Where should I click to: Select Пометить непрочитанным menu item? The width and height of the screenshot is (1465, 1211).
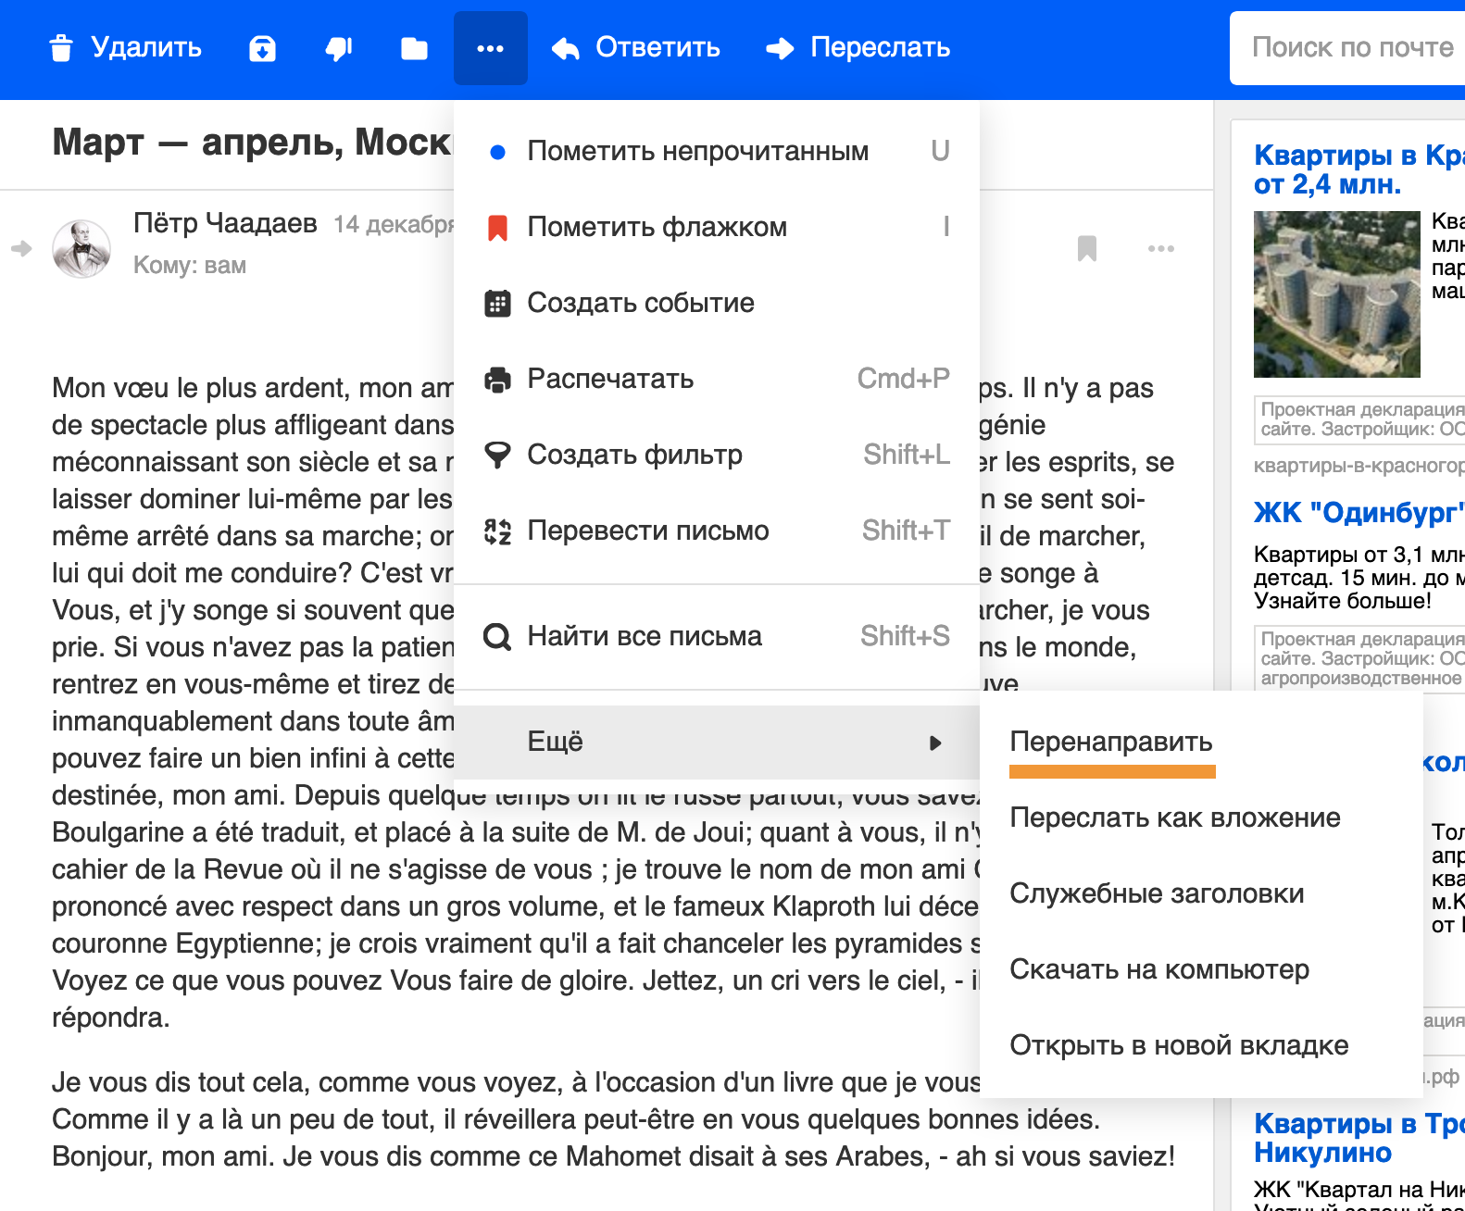(717, 151)
